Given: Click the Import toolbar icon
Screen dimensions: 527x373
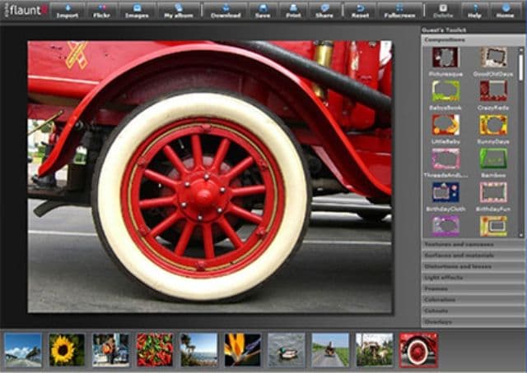Looking at the screenshot, I should [68, 11].
